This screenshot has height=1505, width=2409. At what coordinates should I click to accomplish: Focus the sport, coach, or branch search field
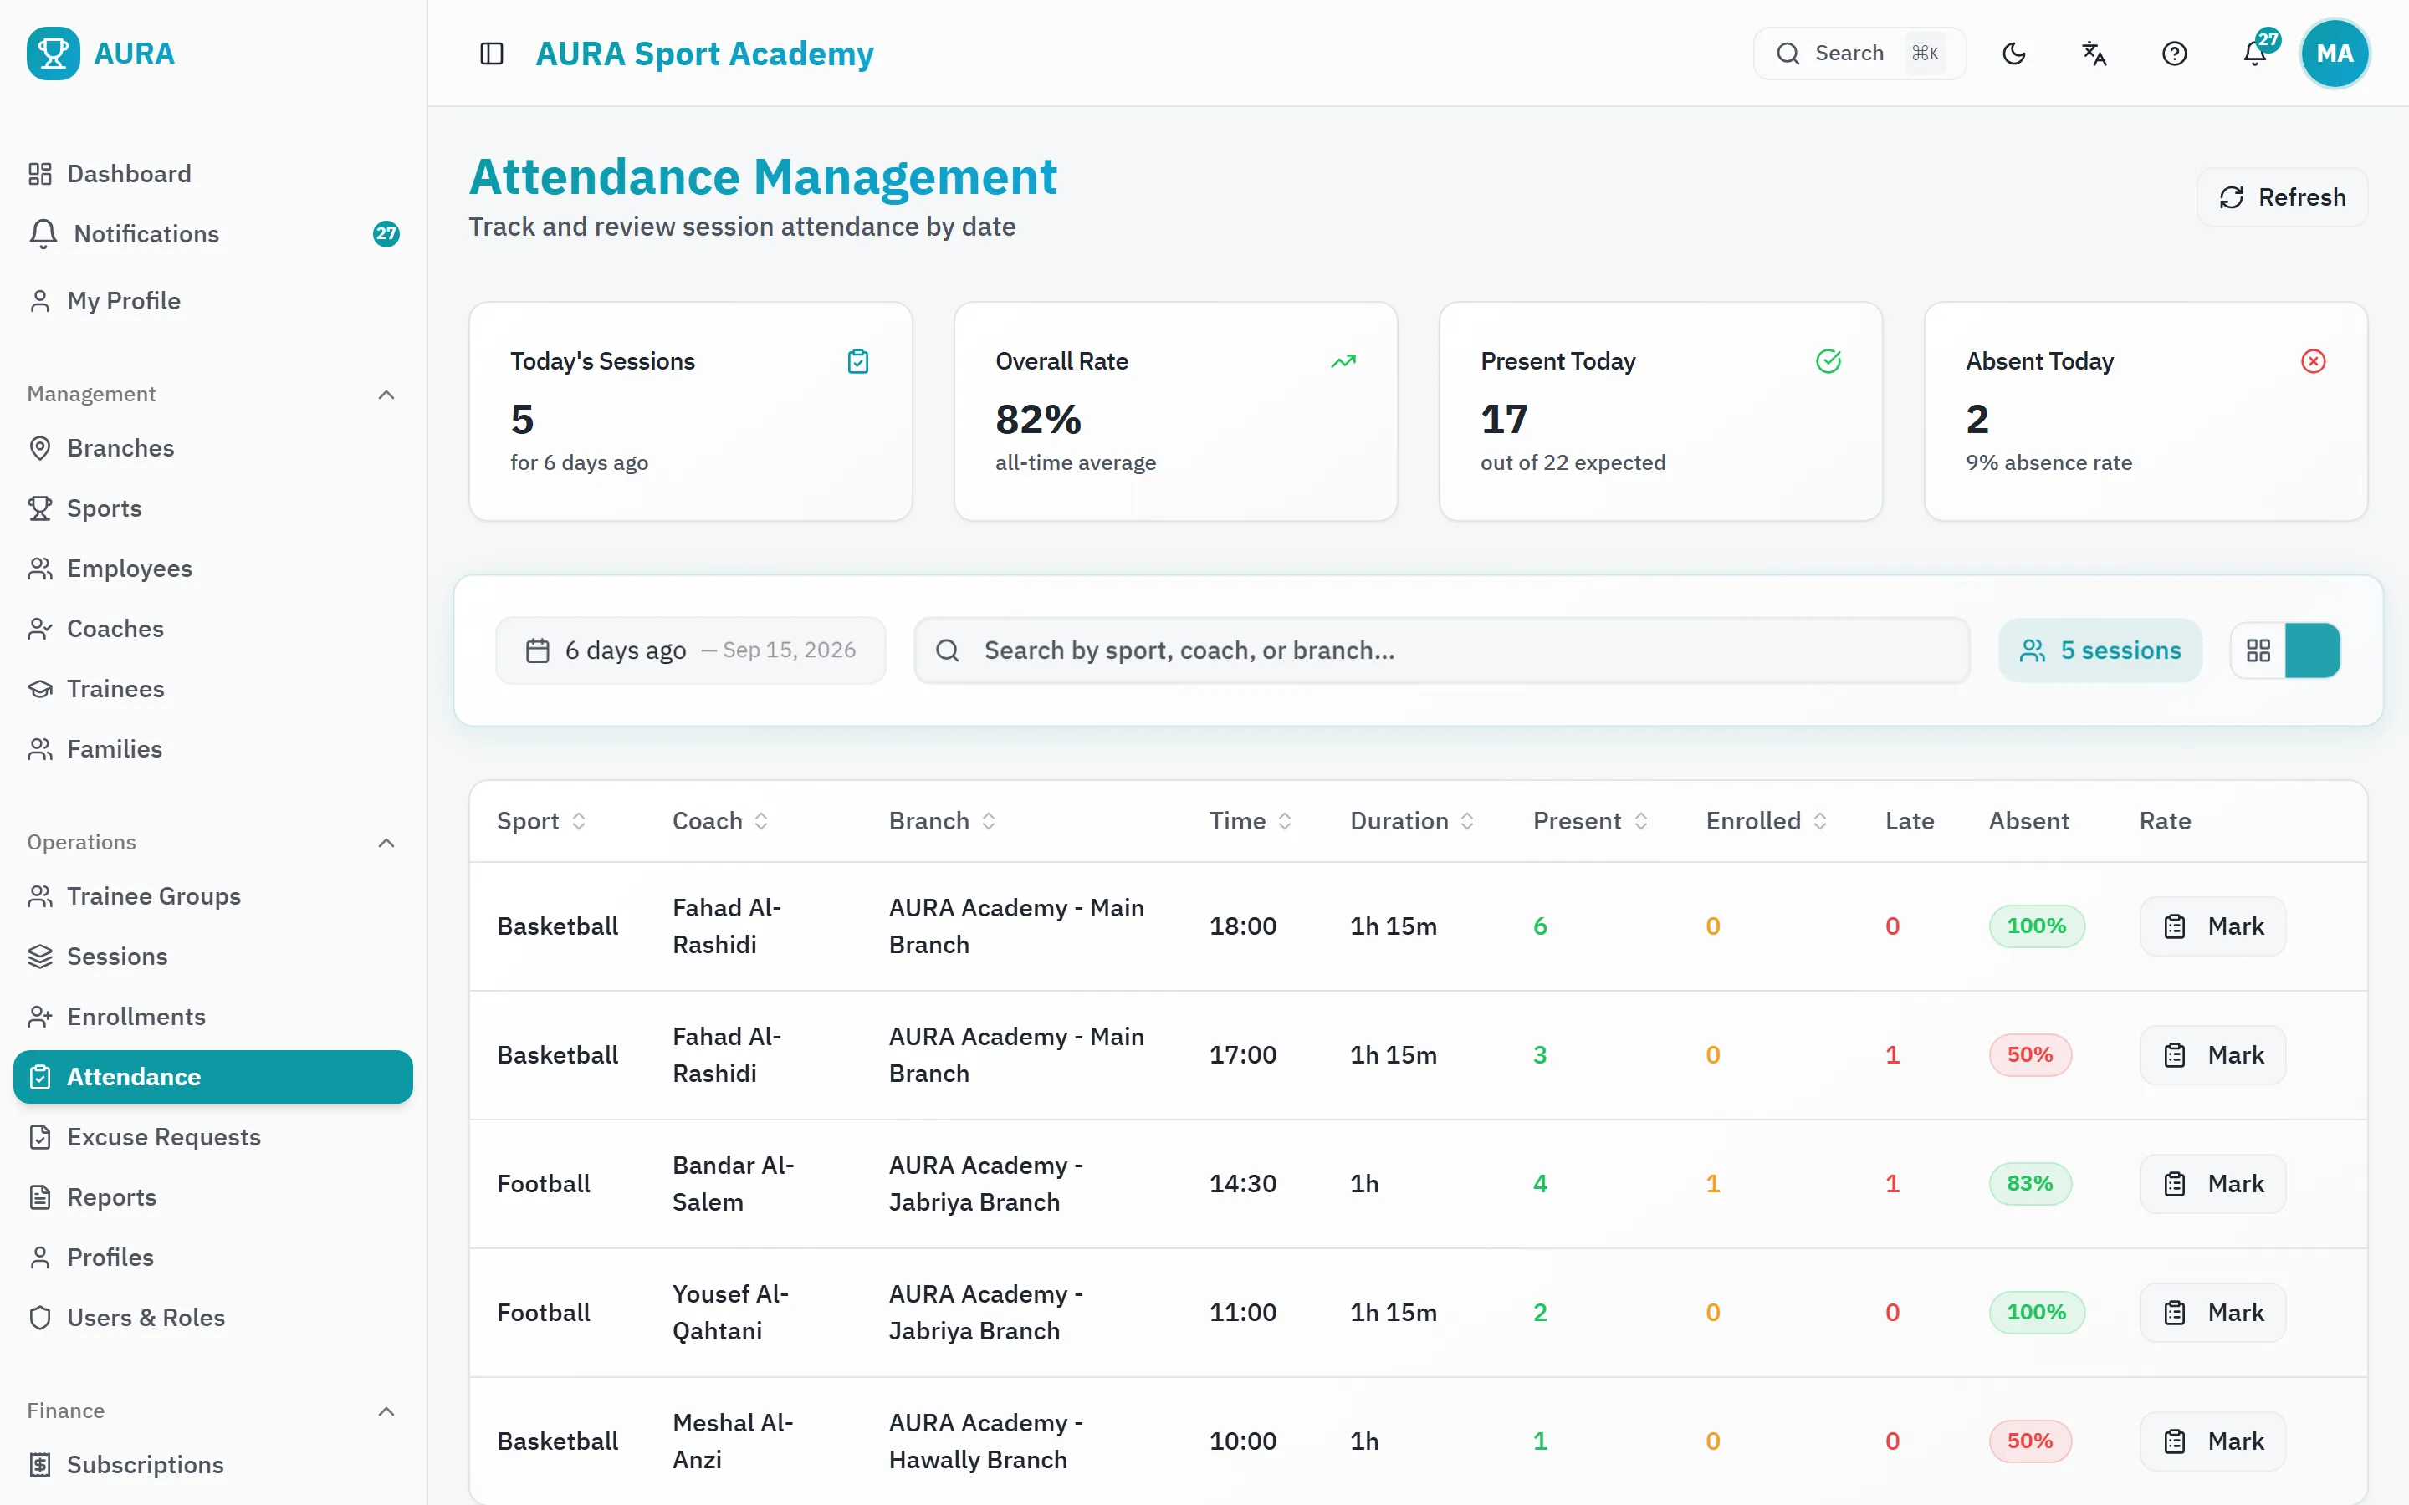tap(1441, 650)
